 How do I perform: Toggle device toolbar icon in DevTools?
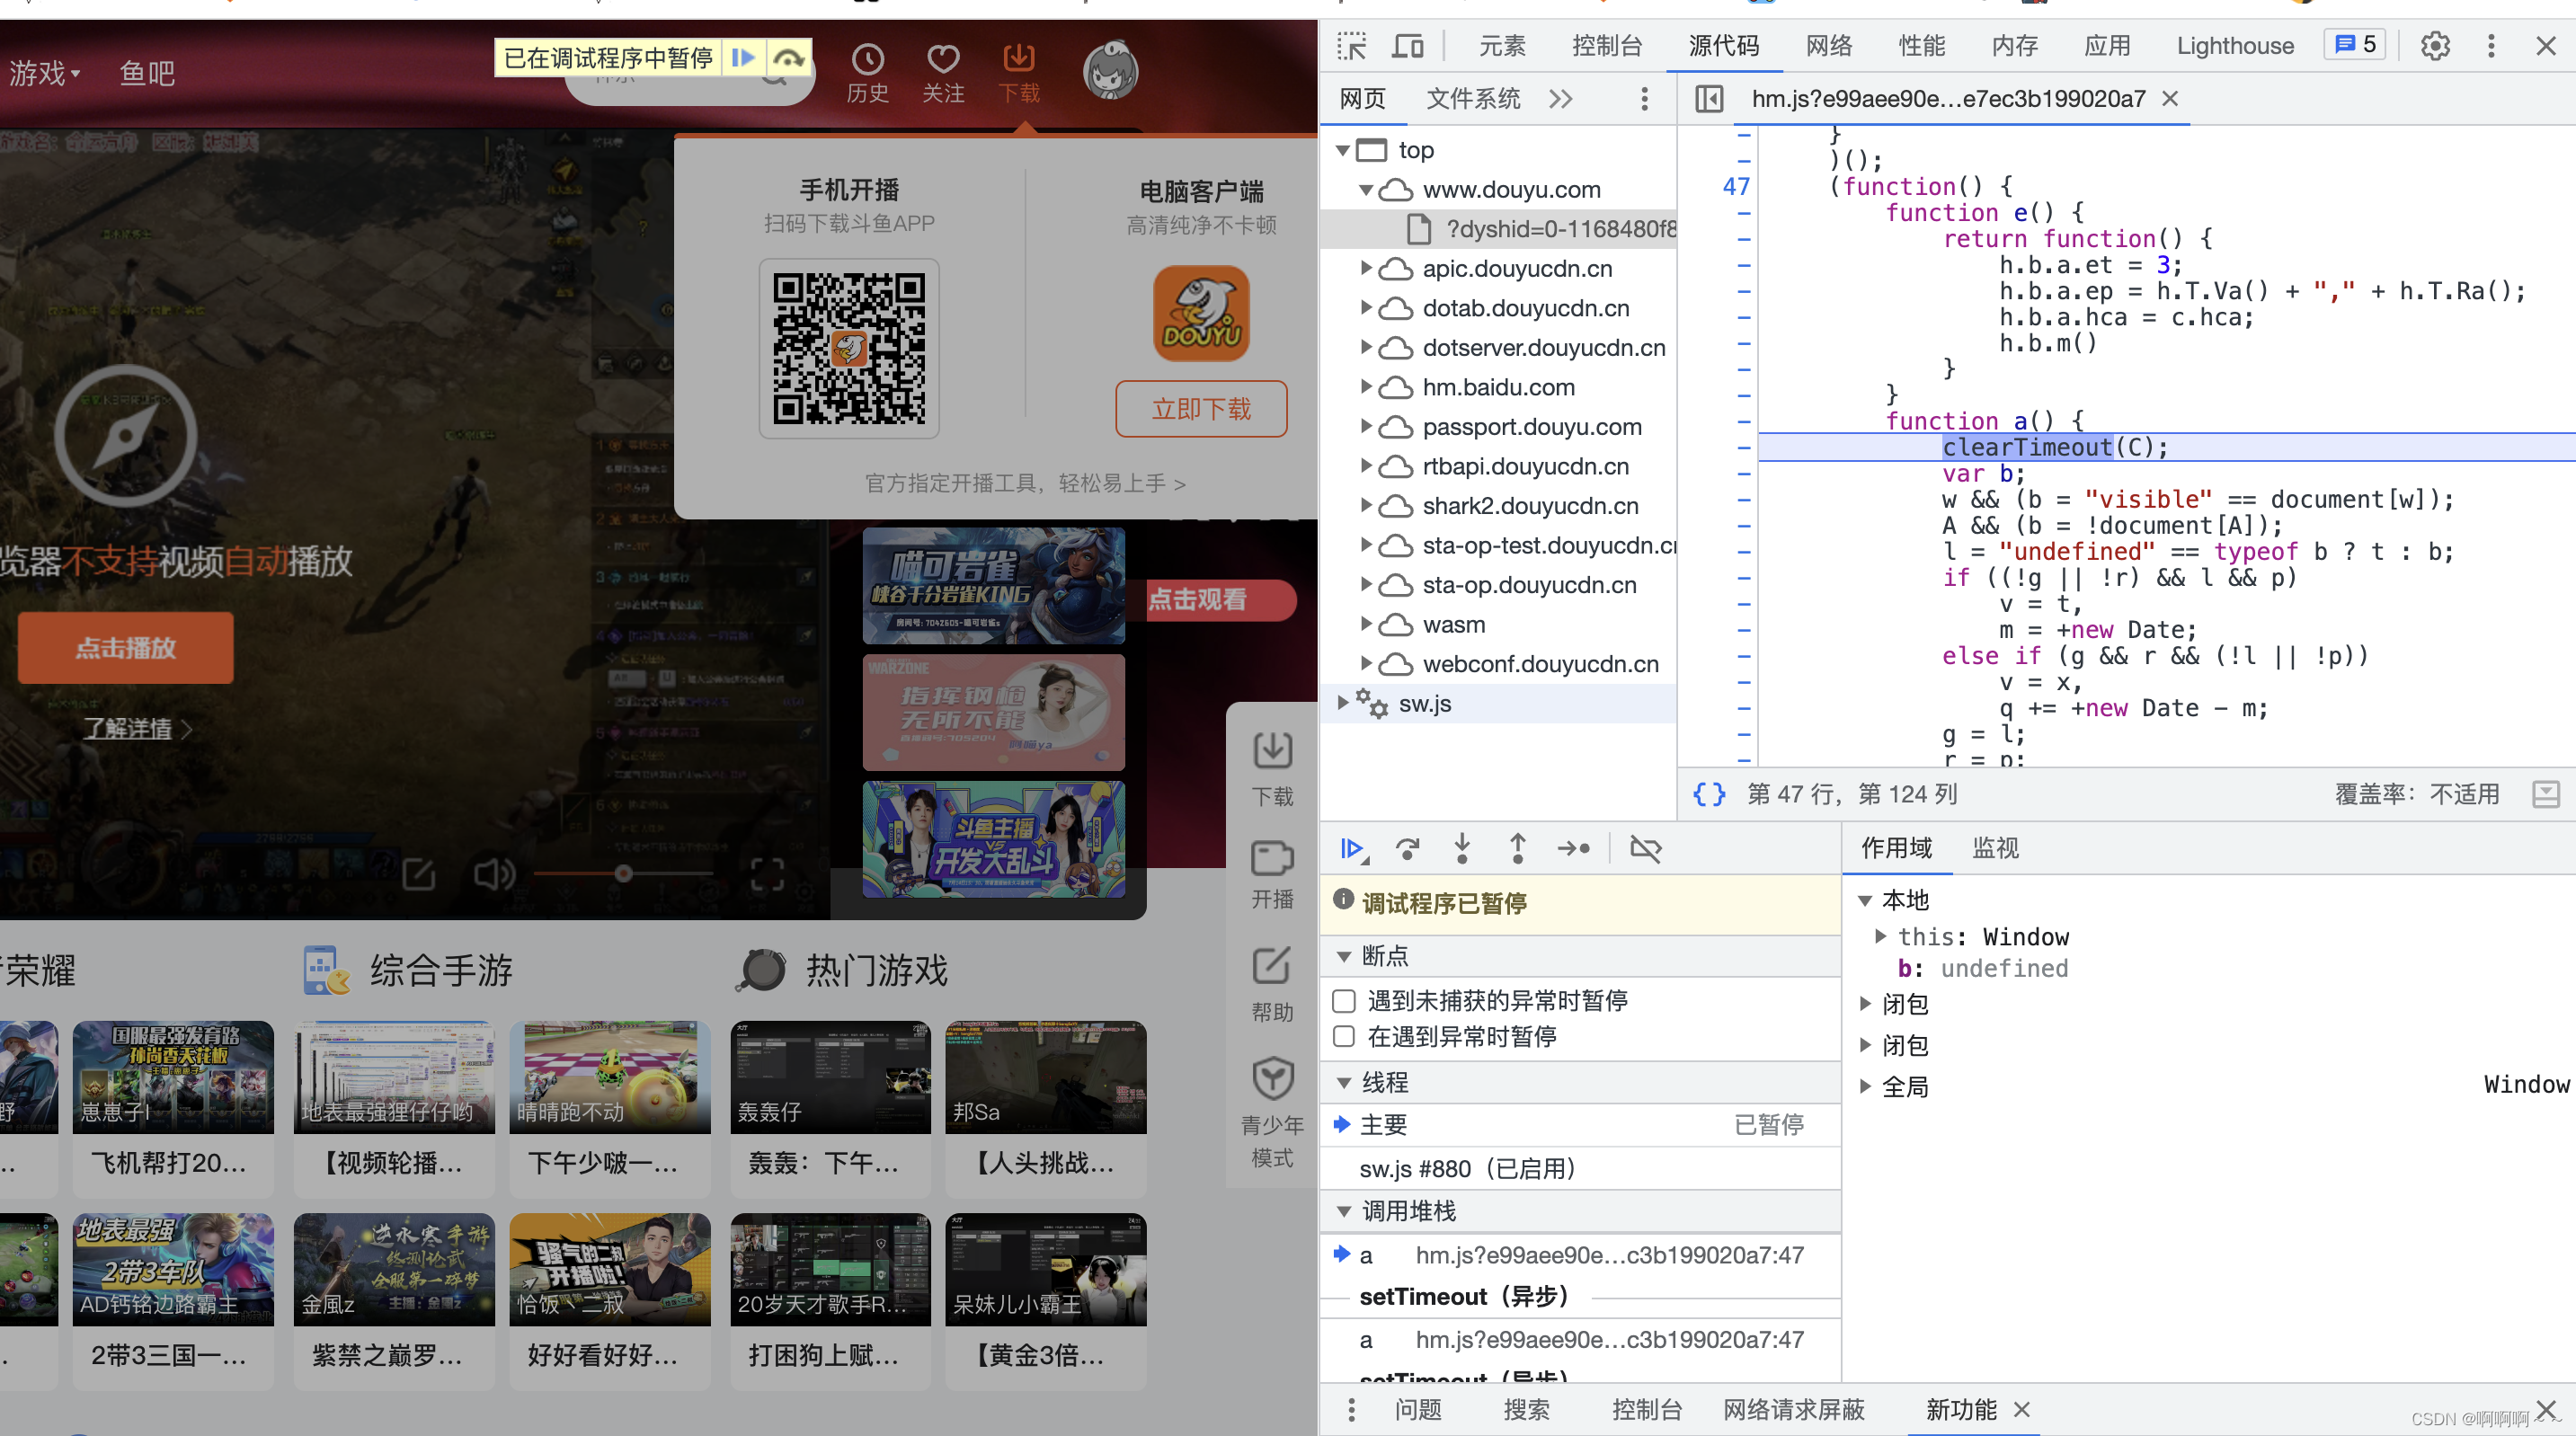[x=1408, y=46]
